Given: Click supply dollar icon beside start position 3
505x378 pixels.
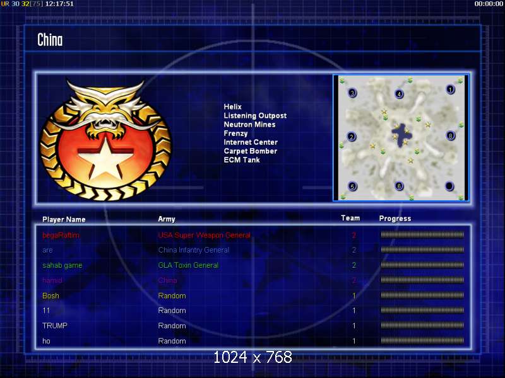Looking at the screenshot, I should [342, 80].
